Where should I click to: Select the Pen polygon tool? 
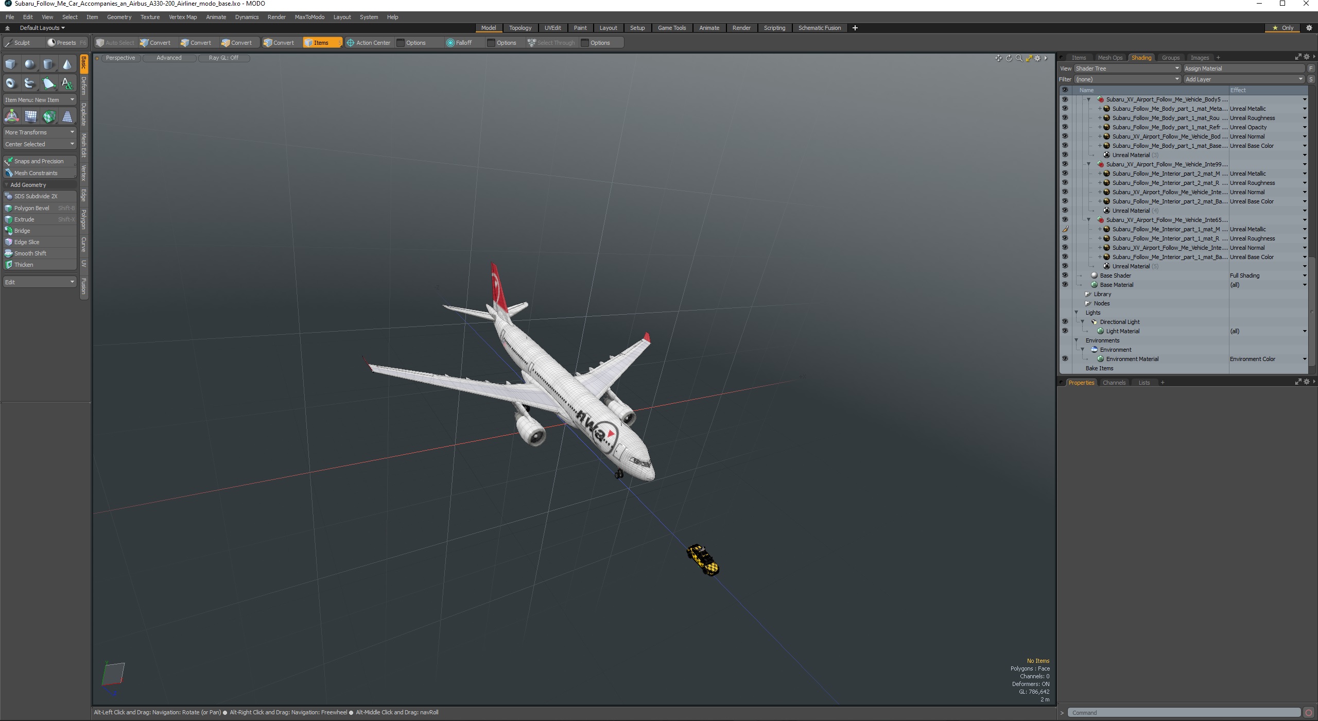tap(48, 83)
